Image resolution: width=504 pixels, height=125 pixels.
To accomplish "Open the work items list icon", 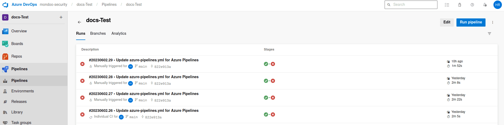I will click(x=447, y=5).
